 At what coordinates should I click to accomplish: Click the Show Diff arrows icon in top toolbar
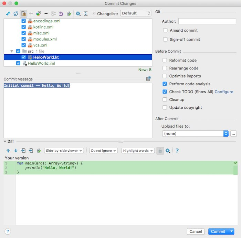click(x=8, y=14)
